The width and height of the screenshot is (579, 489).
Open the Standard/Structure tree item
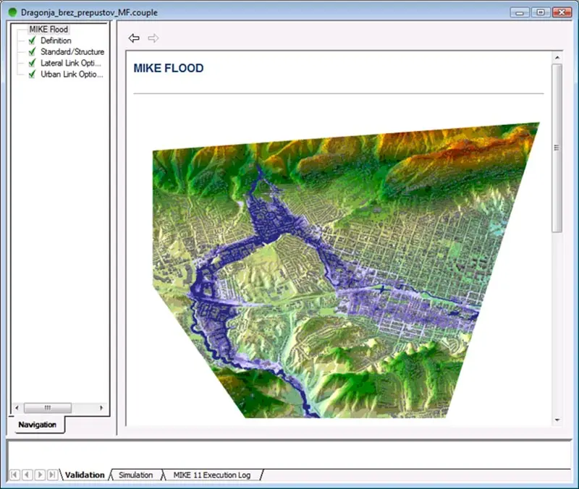(x=72, y=51)
